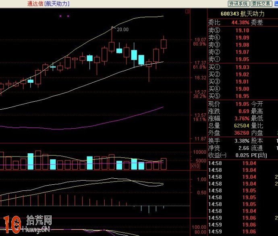Click the 涨幅 value 3.76%
This screenshot has height=236, width=278.
242,119
